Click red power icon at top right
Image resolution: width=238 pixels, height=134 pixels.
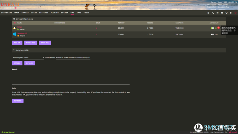236,13
